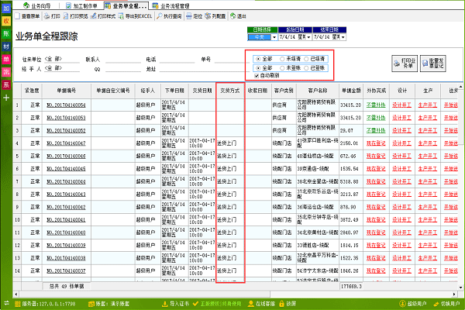
Task: Click 不需外协 link in row 2
Action: pos(376,118)
